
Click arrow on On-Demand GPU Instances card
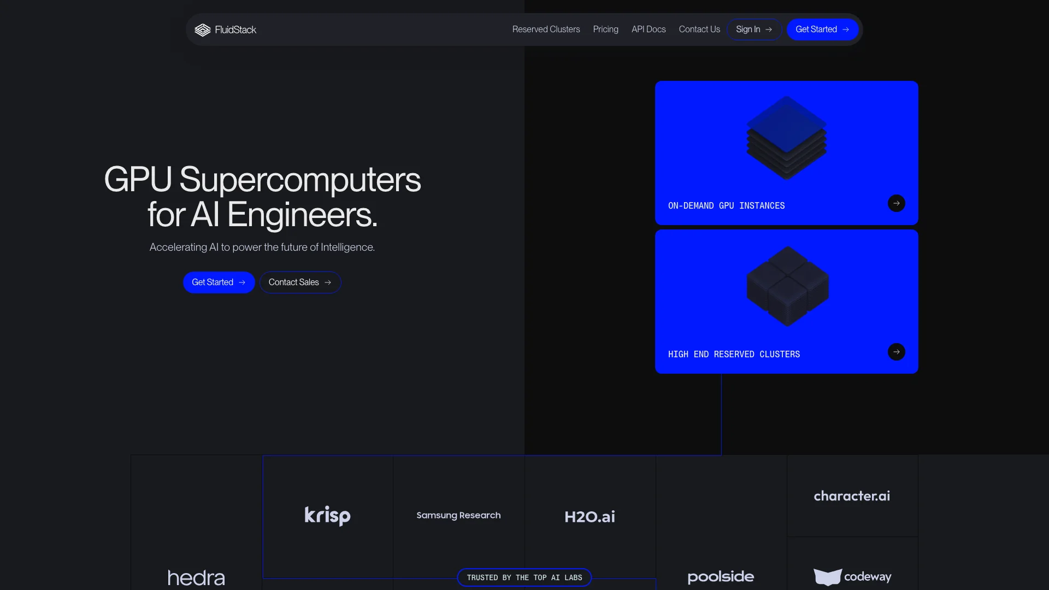pos(896,203)
